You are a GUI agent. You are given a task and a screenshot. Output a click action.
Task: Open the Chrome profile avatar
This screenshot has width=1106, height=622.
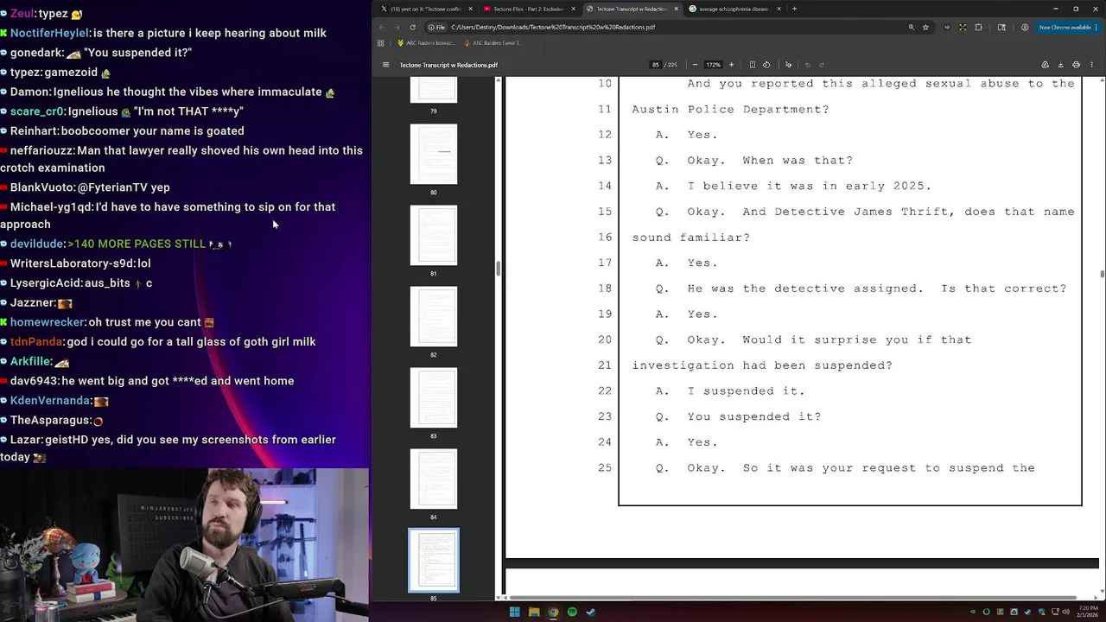1025,28
